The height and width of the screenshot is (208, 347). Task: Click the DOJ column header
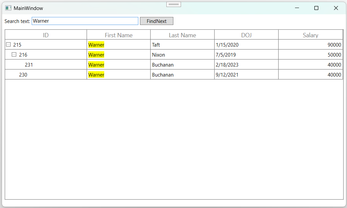pos(246,35)
